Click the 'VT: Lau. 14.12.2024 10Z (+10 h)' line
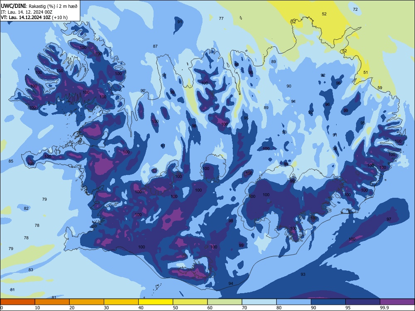This screenshot has height=311, width=415. tap(34, 17)
